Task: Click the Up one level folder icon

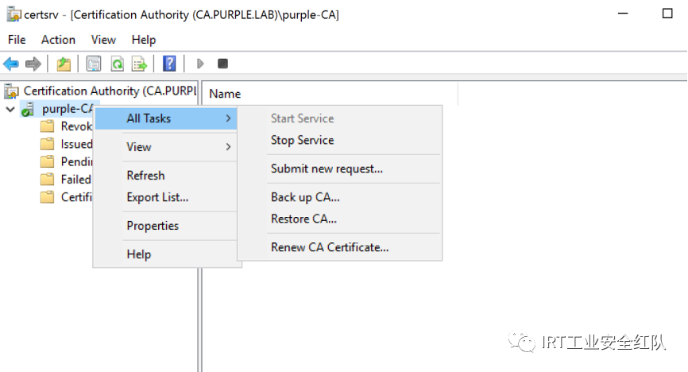Action: point(64,64)
